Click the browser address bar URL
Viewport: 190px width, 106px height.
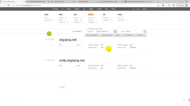28,5
